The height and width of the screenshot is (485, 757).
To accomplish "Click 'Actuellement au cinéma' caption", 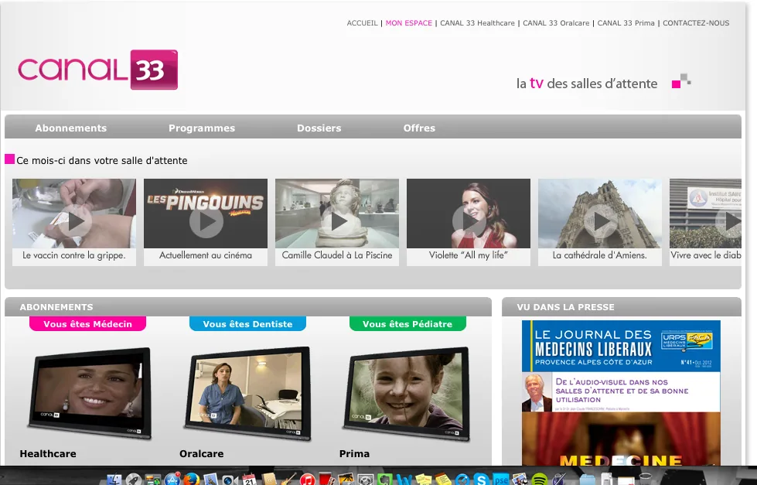I will [206, 255].
